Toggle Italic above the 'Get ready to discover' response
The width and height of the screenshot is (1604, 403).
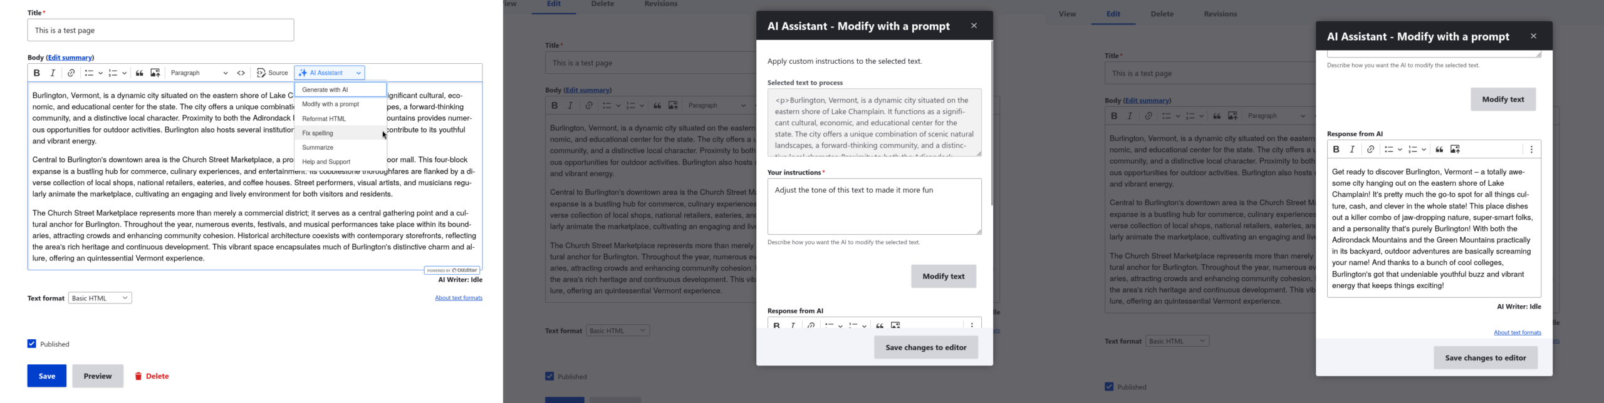(1352, 150)
